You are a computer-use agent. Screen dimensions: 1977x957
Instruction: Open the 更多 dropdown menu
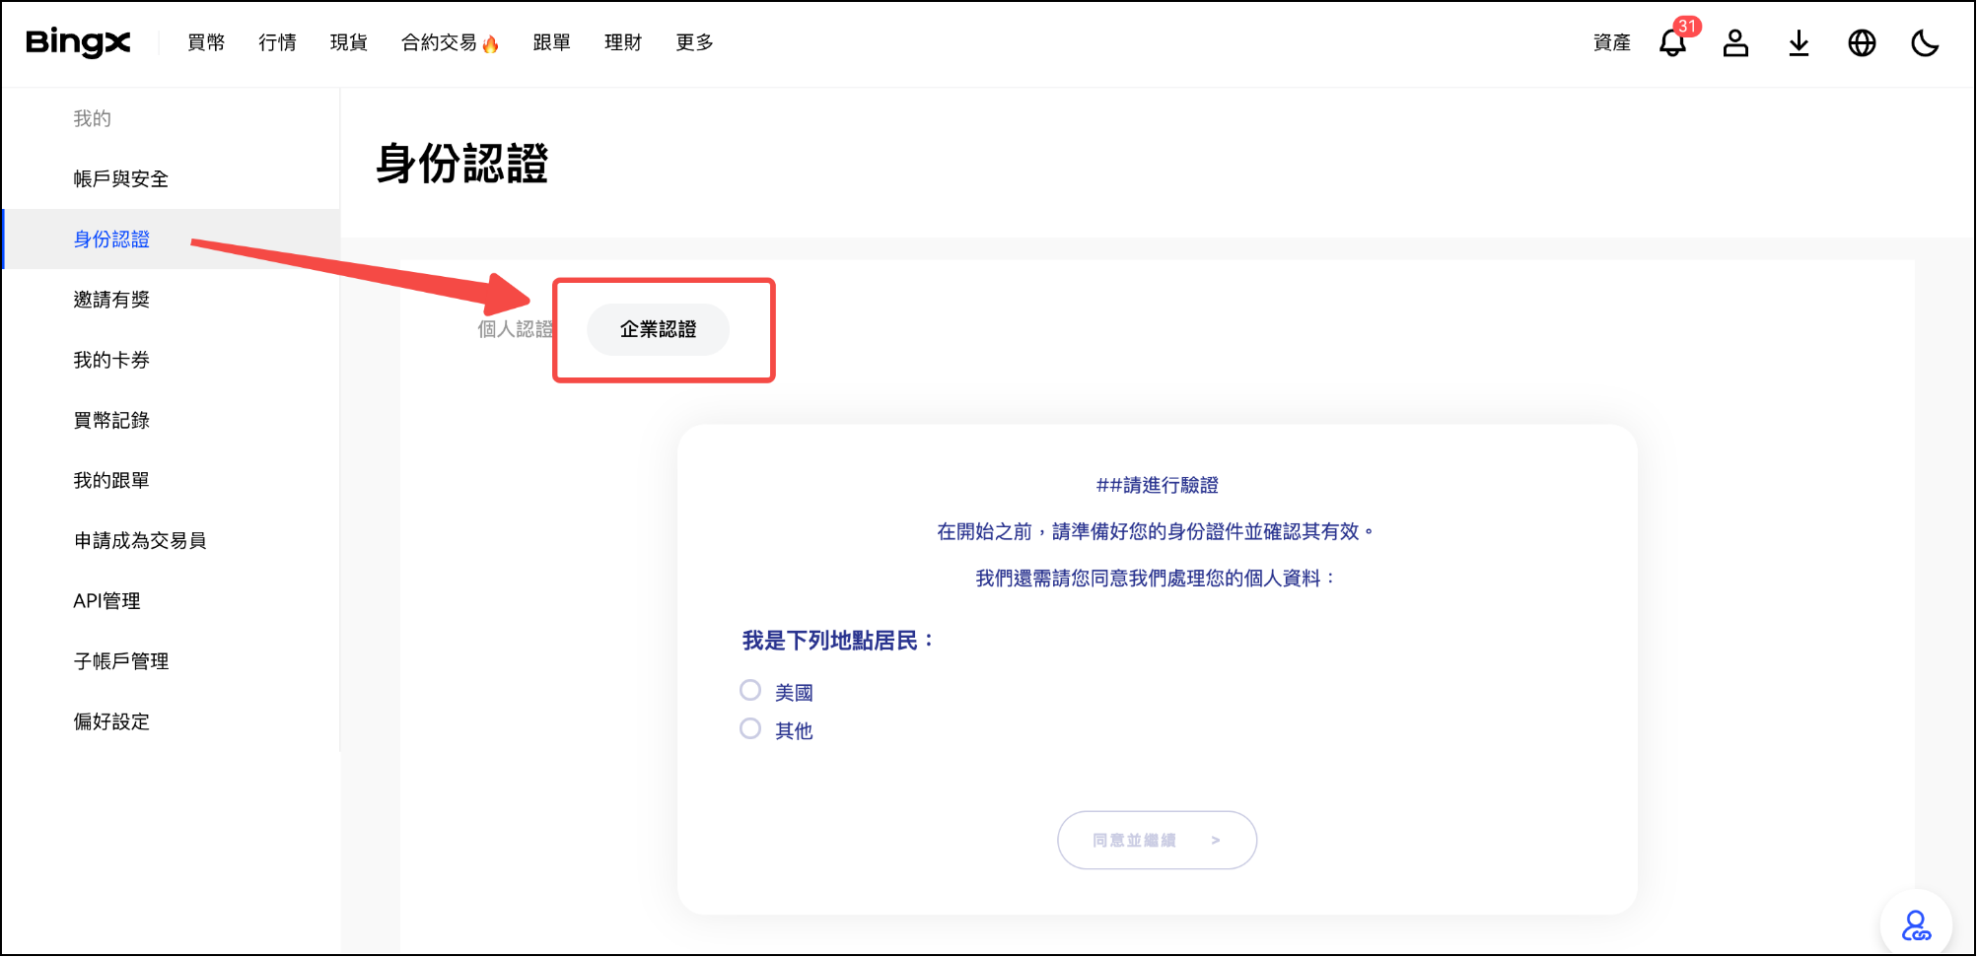694,42
